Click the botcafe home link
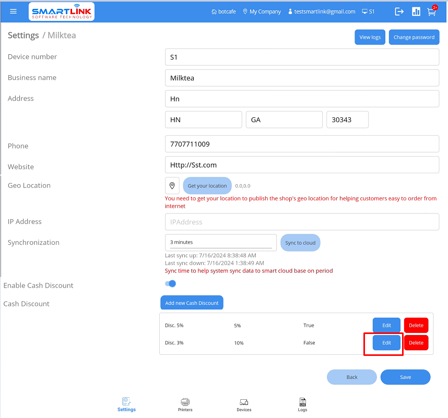448x418 pixels. coord(223,11)
